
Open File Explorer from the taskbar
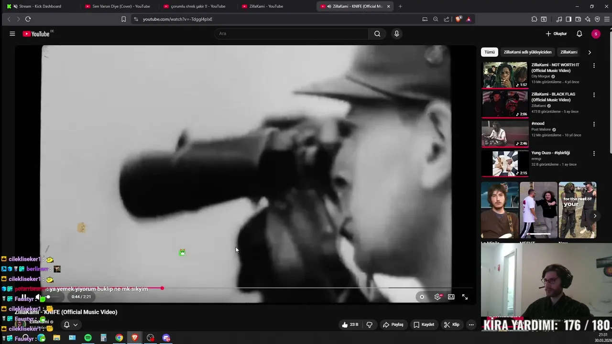point(56,338)
